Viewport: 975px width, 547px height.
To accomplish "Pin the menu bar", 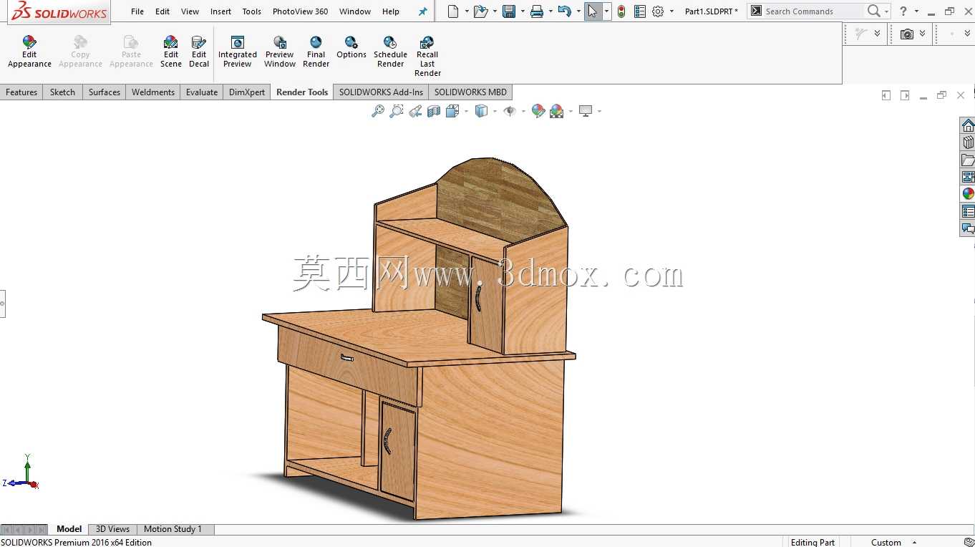I will tap(422, 11).
